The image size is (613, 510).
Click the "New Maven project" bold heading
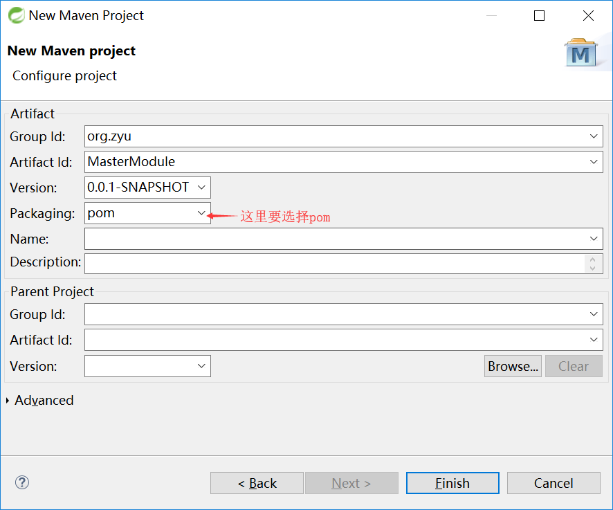pyautogui.click(x=71, y=51)
